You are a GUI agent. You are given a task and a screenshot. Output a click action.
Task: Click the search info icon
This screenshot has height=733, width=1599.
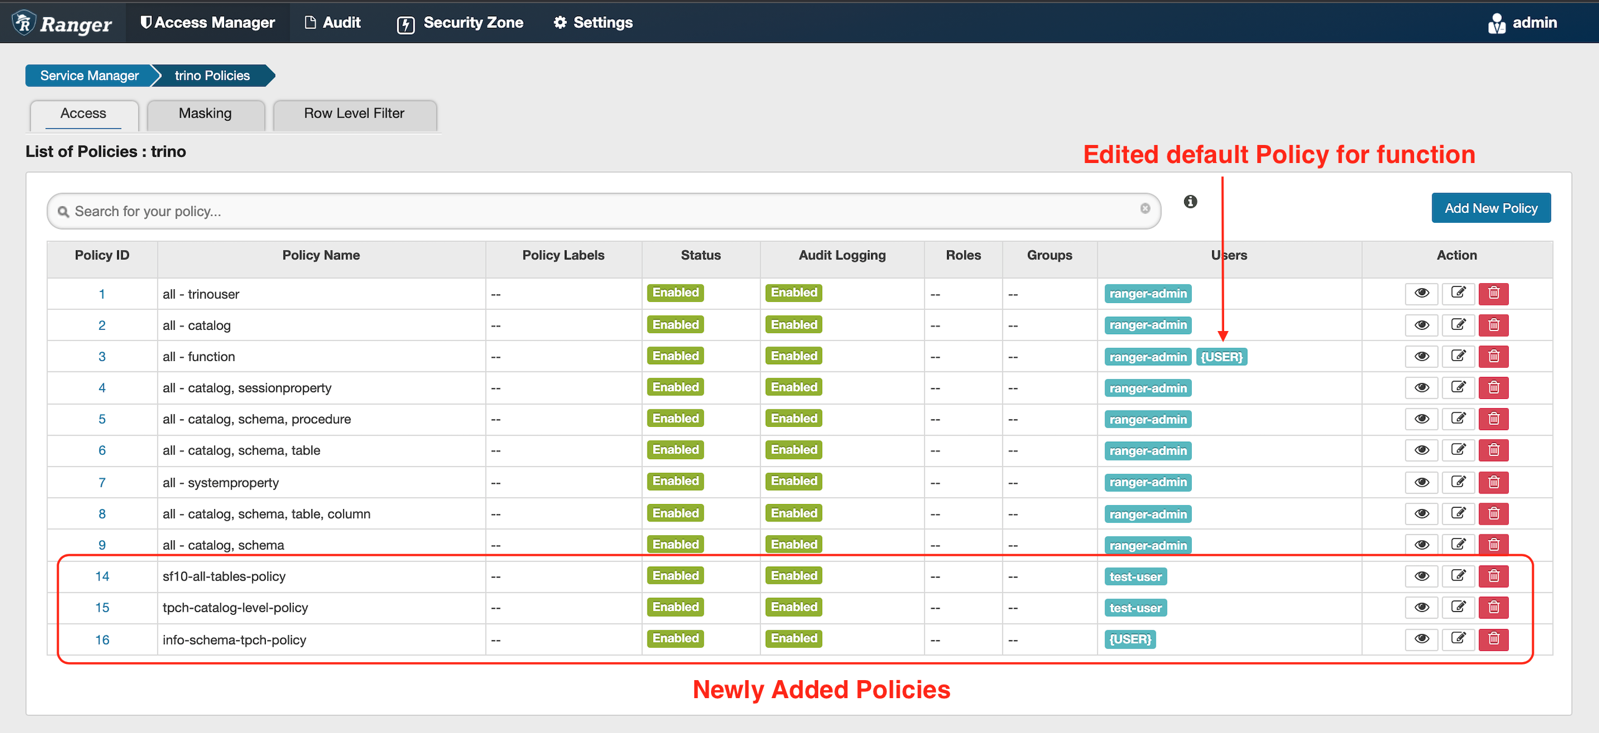(x=1190, y=202)
